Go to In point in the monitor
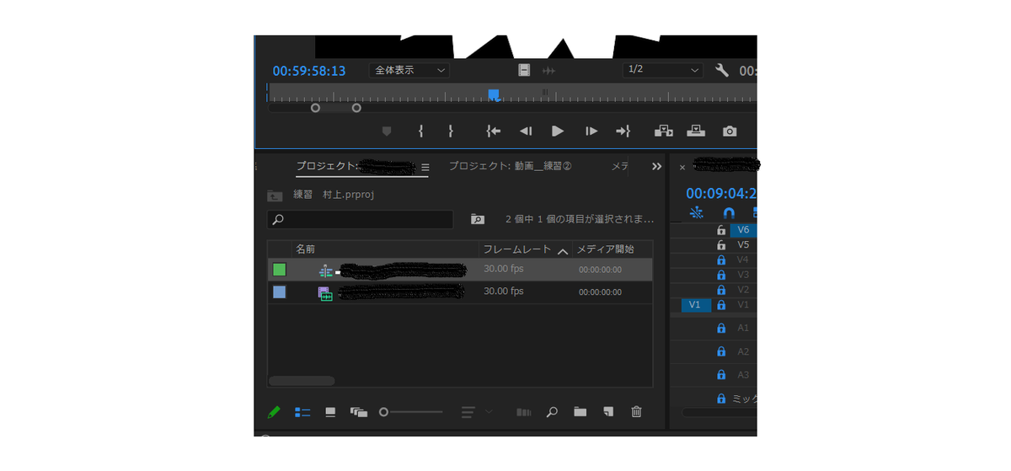 tap(494, 131)
